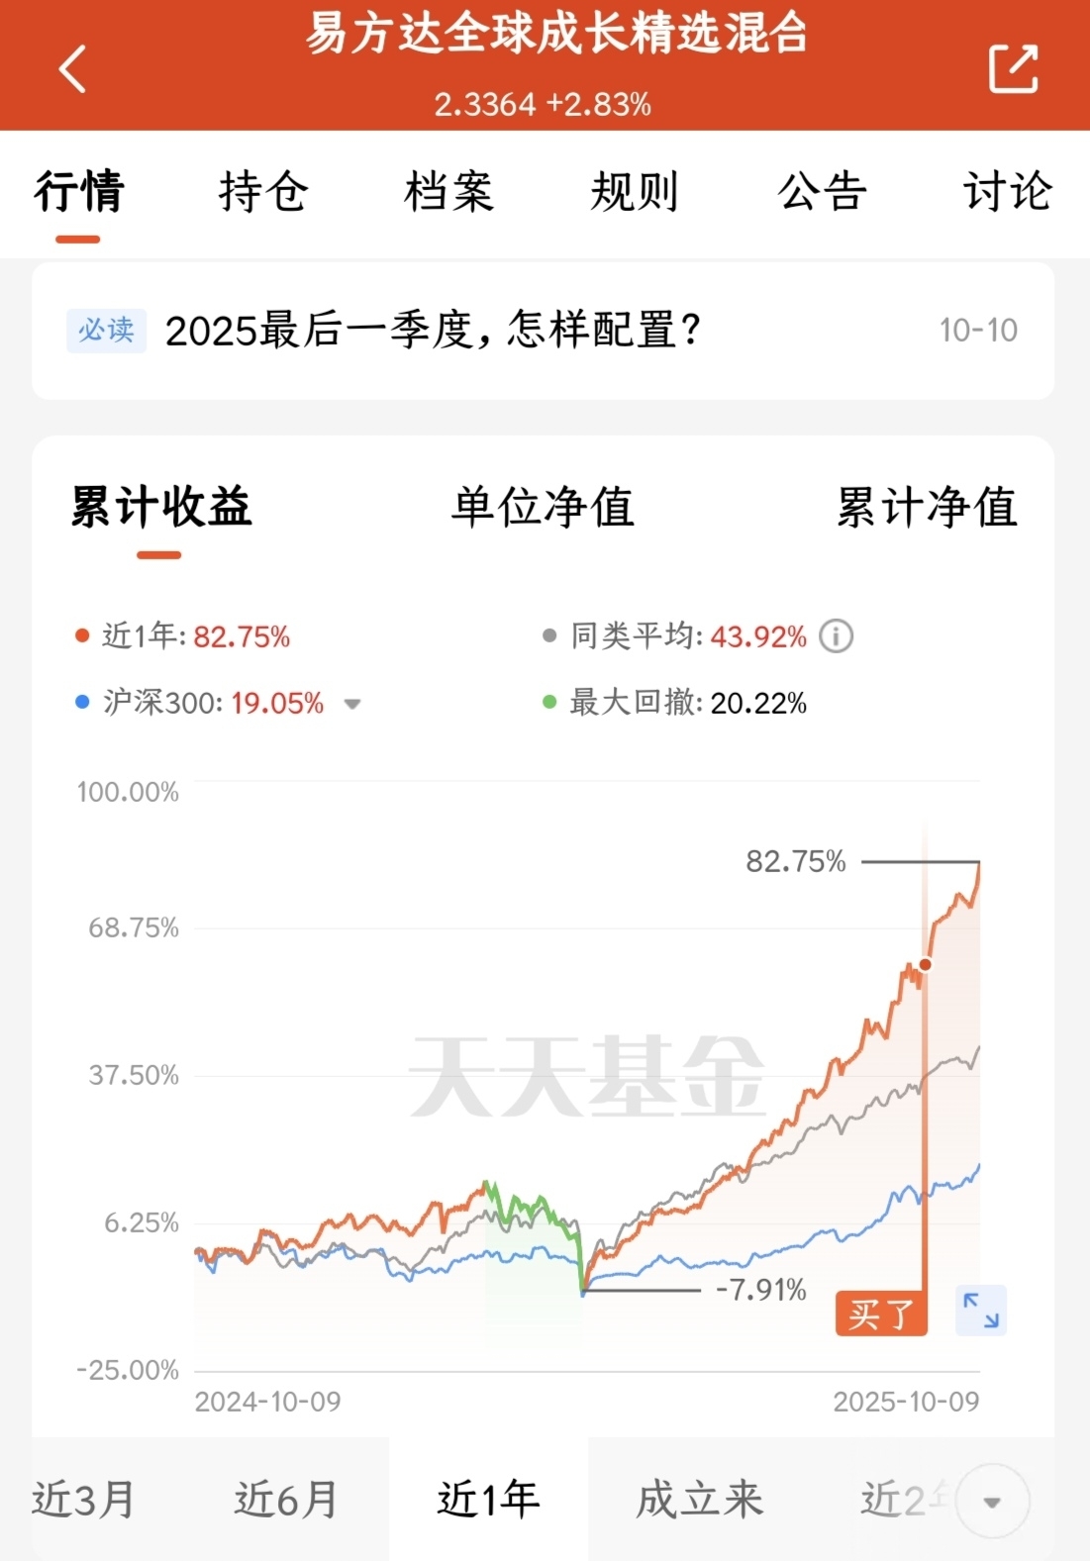The height and width of the screenshot is (1561, 1090).
Task: Open 沪深300 benchmark dropdown arrow
Action: (x=351, y=704)
